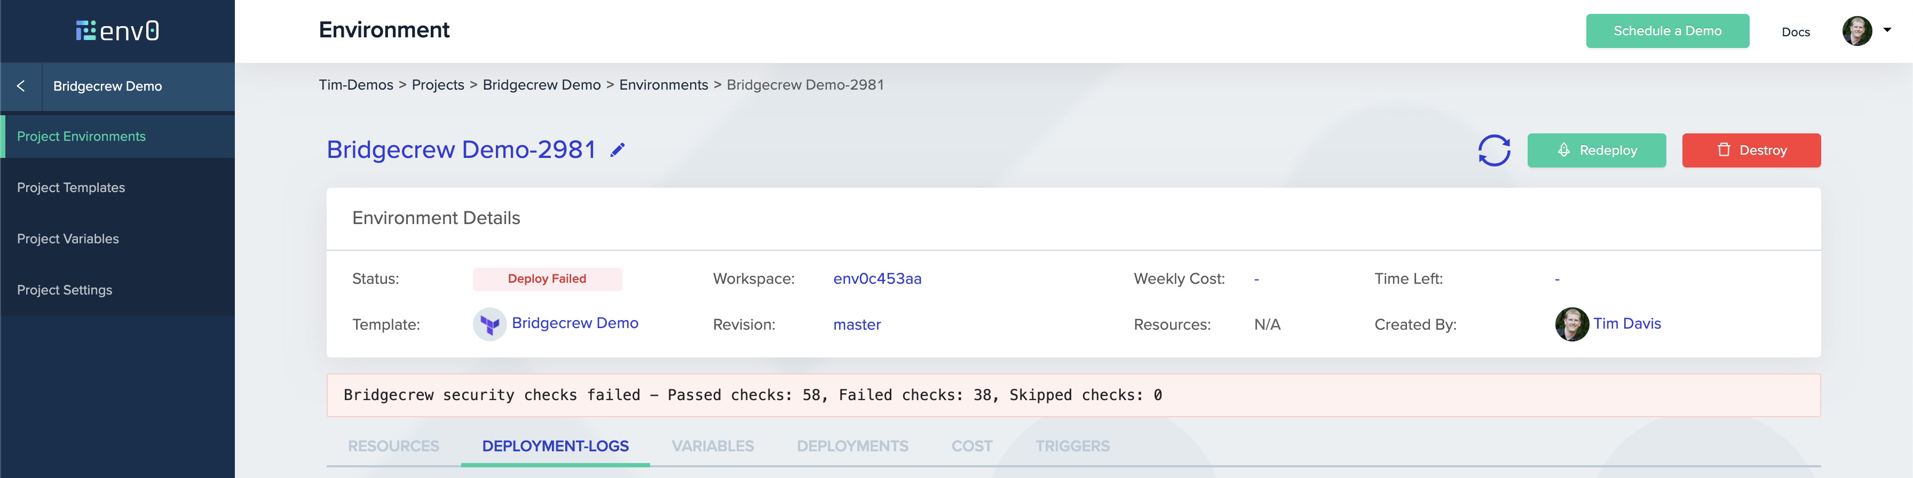Open Project Templates in the sidebar
The image size is (1913, 478).
(x=118, y=188)
